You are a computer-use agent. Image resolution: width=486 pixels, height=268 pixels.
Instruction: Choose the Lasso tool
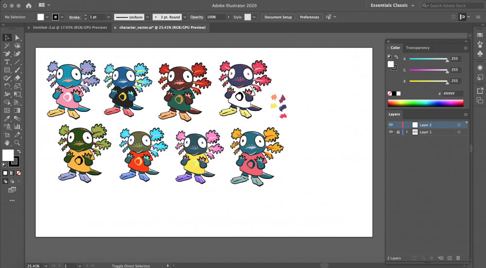[17, 46]
